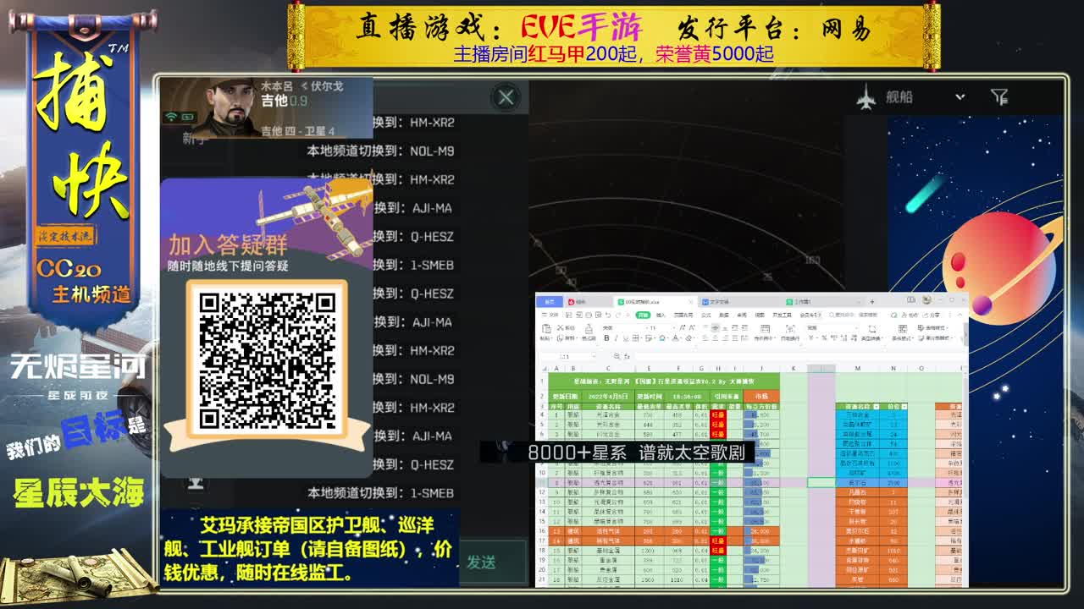Screen dimensions: 1084x609
Task: Click the + to open a new document tab
Action: (x=871, y=302)
